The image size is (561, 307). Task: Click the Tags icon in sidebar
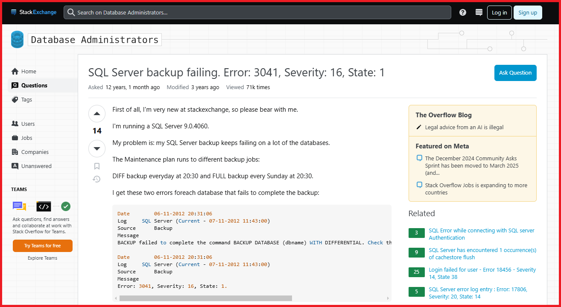15,99
